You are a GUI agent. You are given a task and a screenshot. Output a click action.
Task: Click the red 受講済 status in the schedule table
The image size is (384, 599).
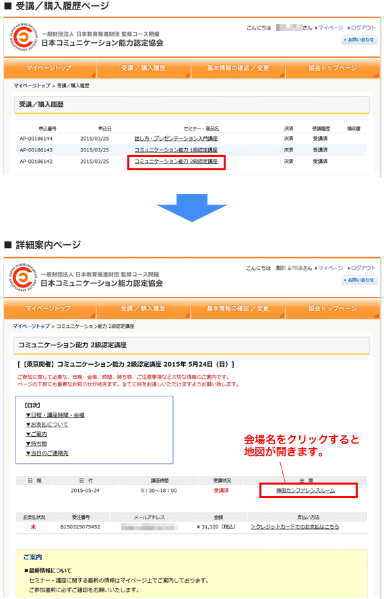point(221,491)
